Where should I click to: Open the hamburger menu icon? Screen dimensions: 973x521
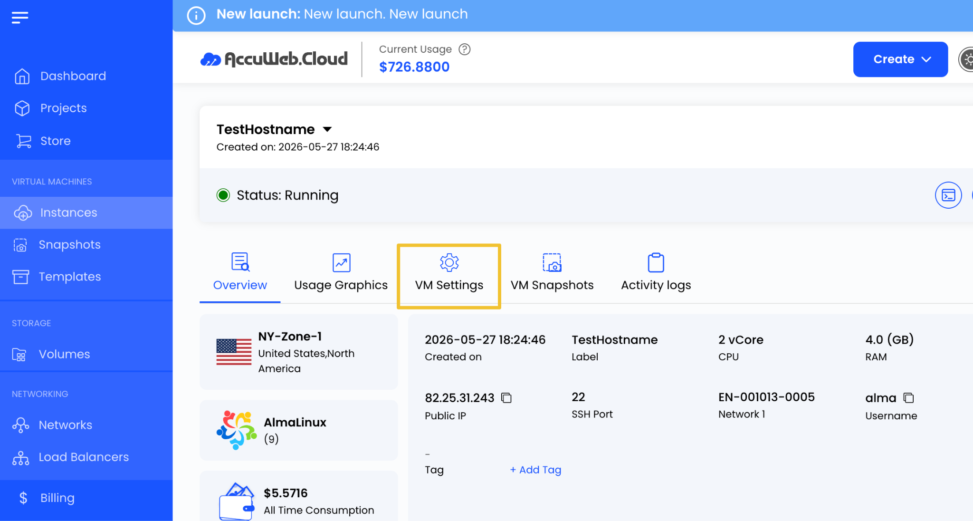coord(20,18)
